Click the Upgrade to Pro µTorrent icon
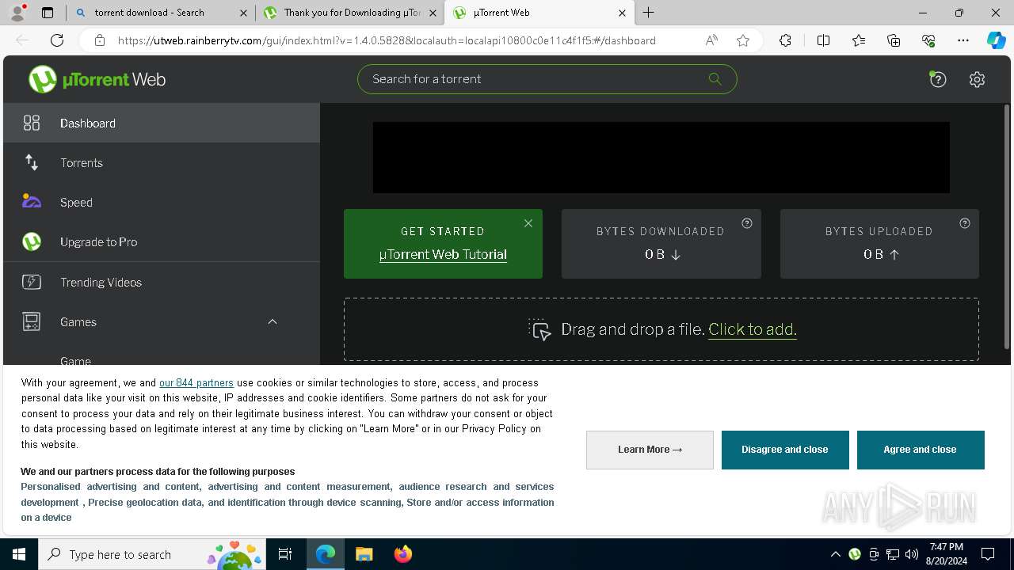The height and width of the screenshot is (570, 1014). coord(32,241)
